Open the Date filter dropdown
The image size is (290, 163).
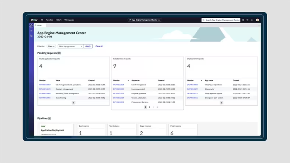coord(51,46)
